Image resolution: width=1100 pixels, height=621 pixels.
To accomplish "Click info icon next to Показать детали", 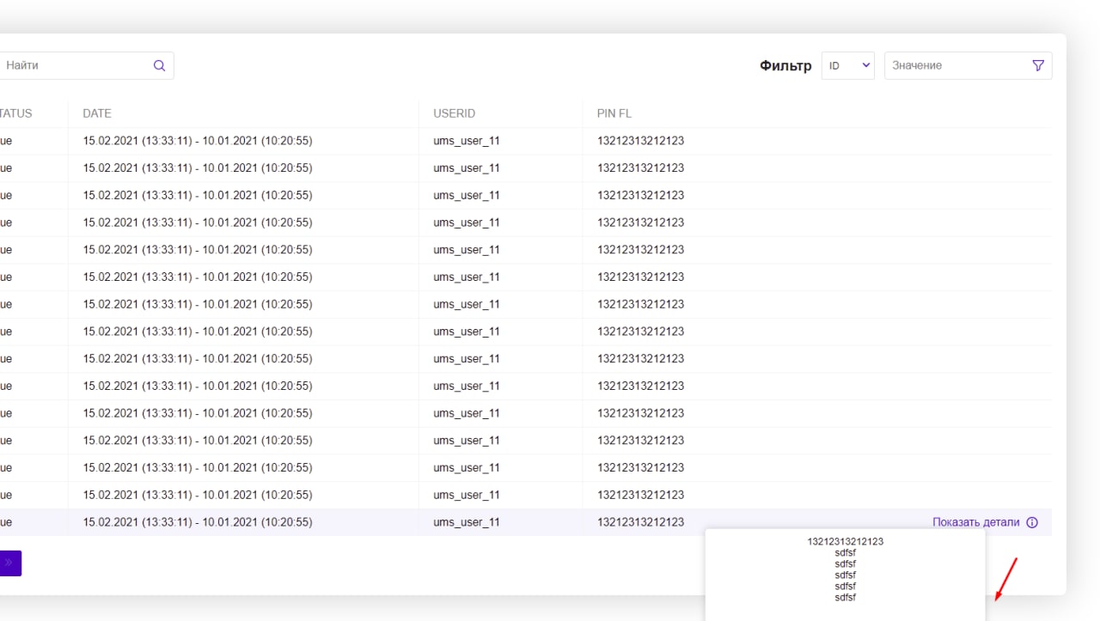I will coord(1032,522).
